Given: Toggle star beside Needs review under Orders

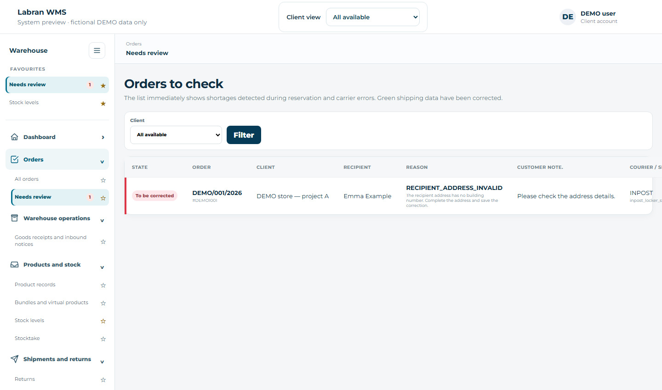Looking at the screenshot, I should 103,198.
